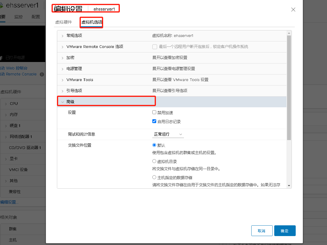The height and width of the screenshot is (245, 327).
Task: Click the 兼容性 row
Action: pyautogui.click(x=23, y=192)
